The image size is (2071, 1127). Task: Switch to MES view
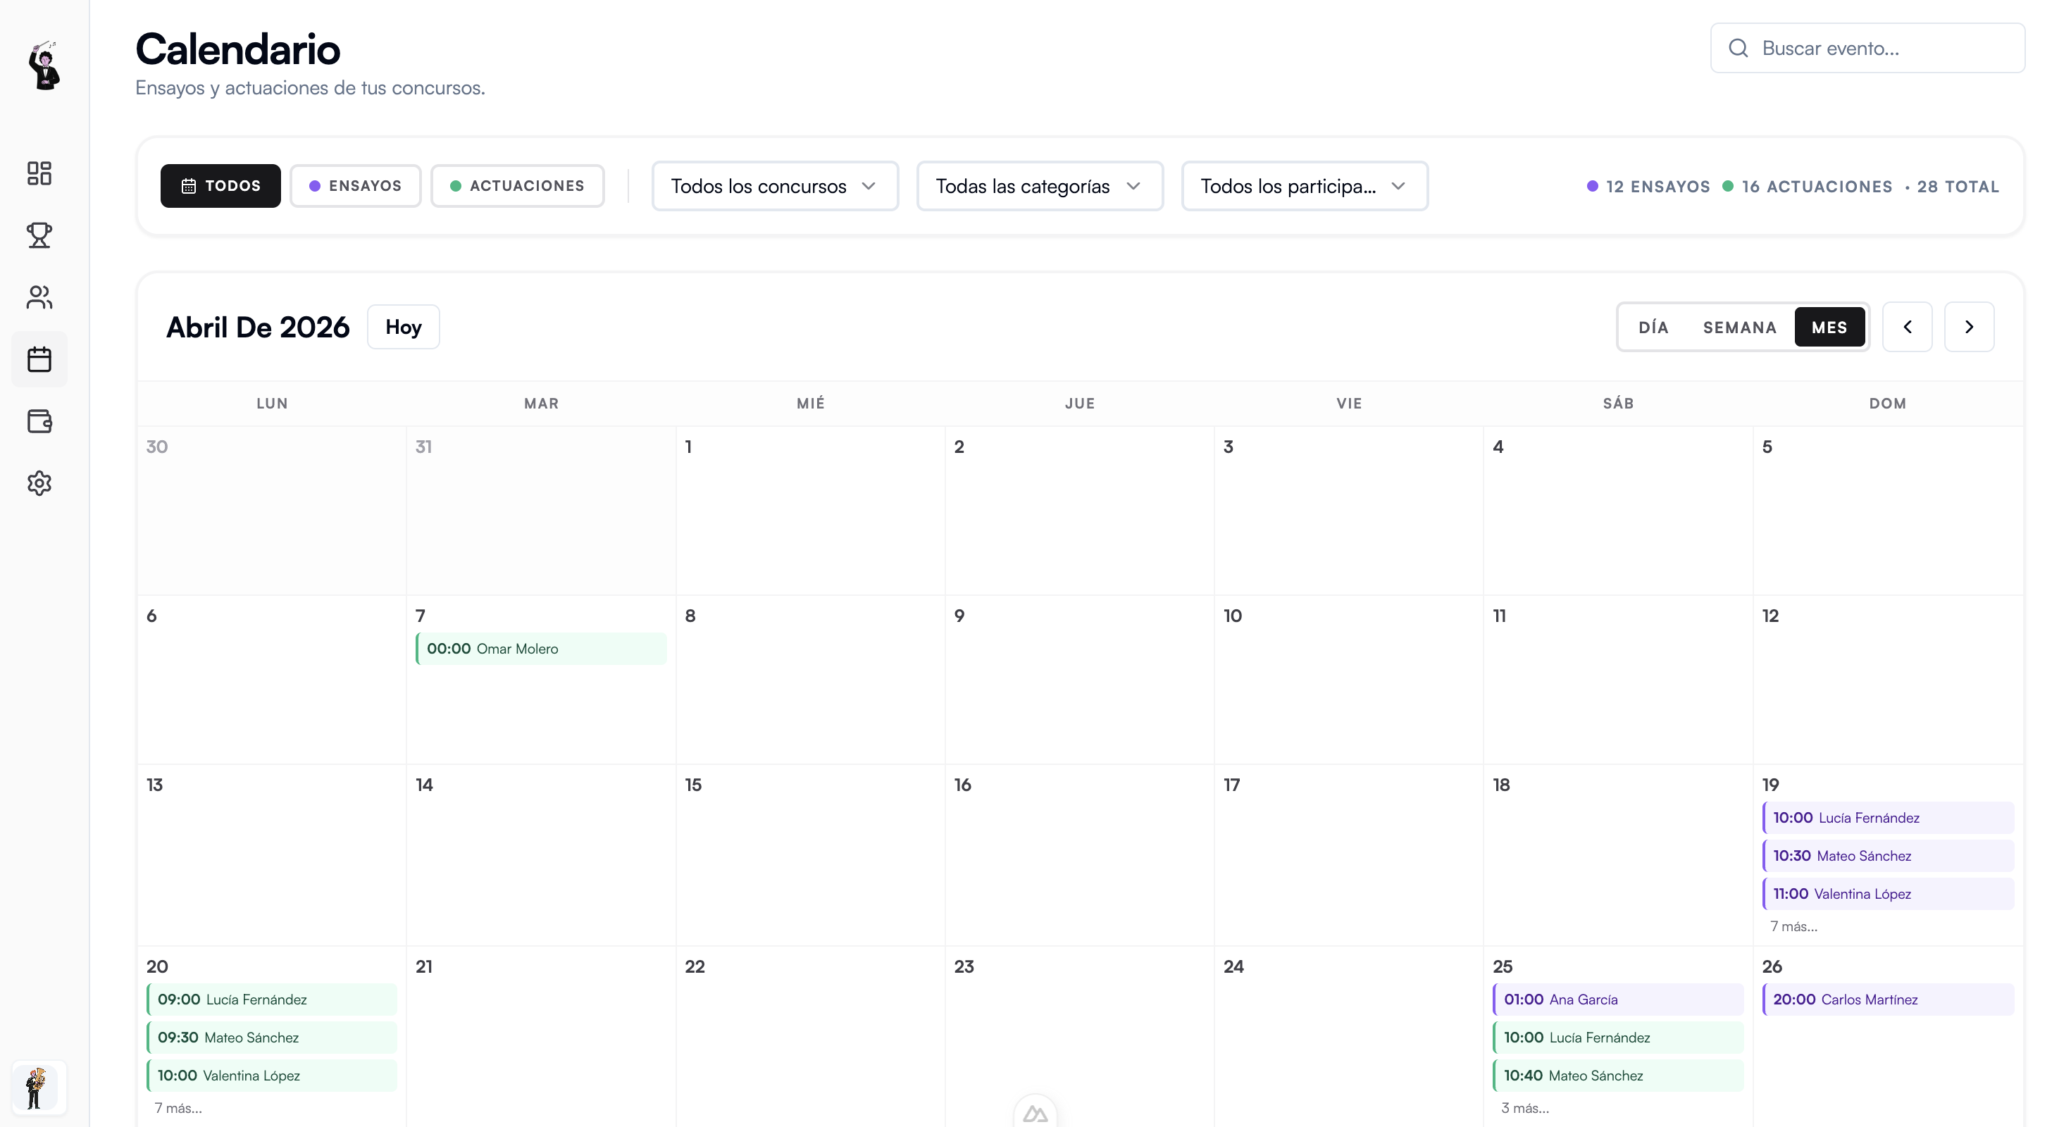[1829, 327]
